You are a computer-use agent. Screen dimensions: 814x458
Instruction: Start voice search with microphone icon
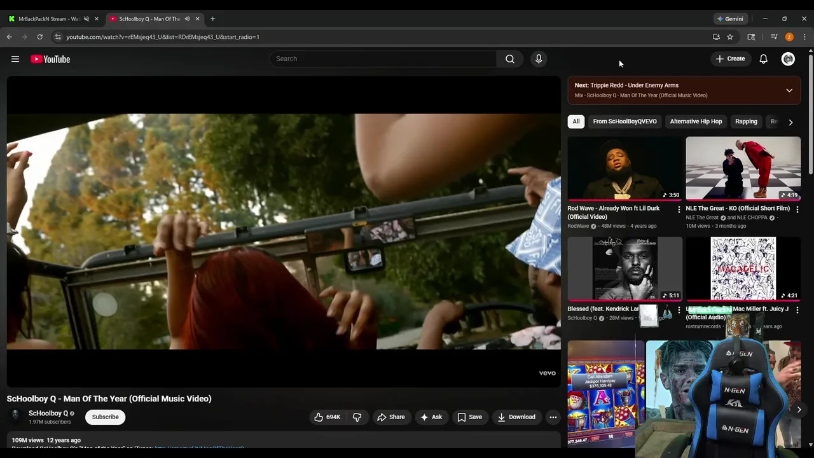point(539,59)
